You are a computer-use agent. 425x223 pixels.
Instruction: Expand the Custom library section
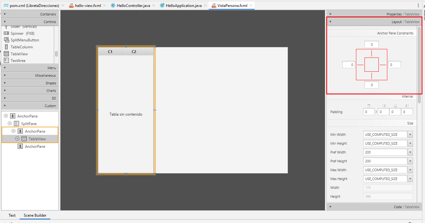29,106
